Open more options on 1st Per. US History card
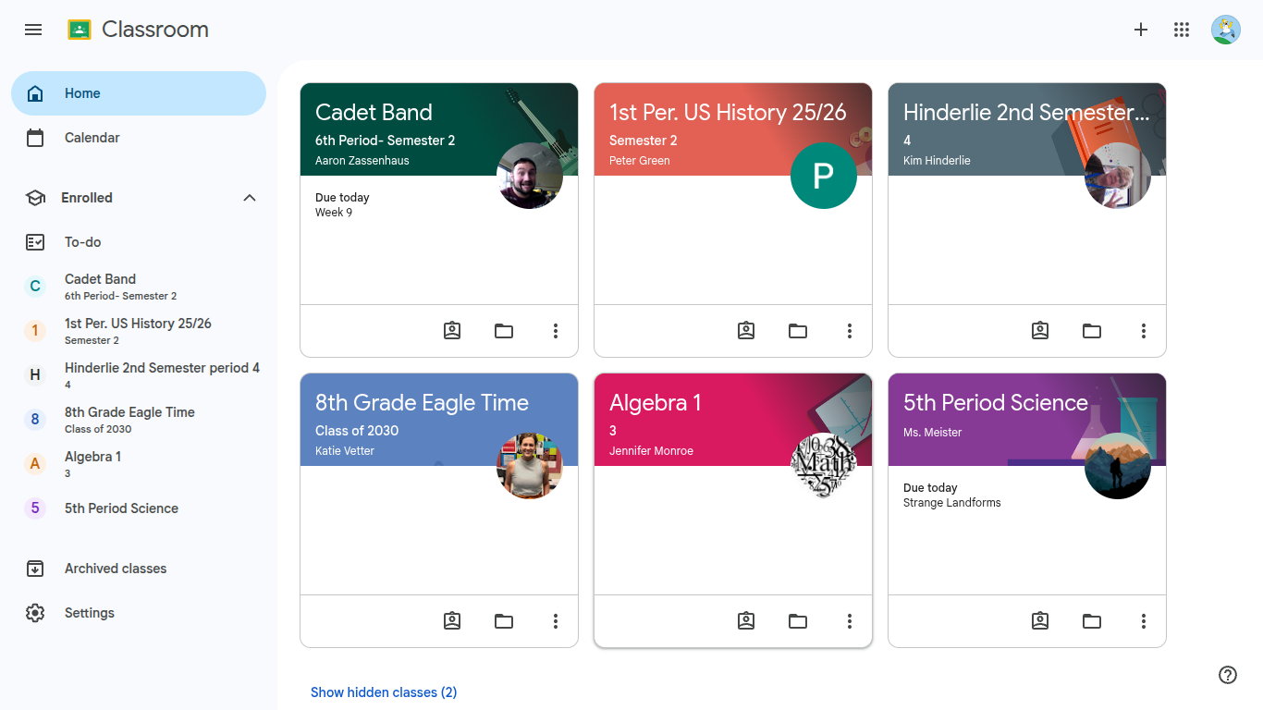The height and width of the screenshot is (710, 1263). point(850,331)
